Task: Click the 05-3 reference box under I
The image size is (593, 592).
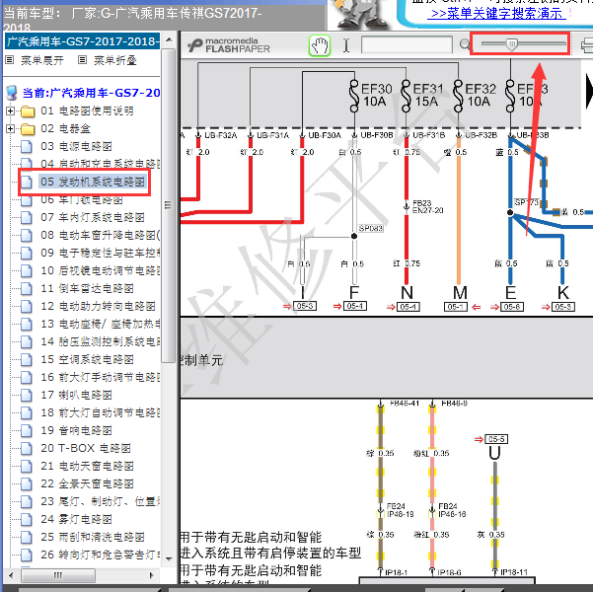Action: pyautogui.click(x=305, y=306)
